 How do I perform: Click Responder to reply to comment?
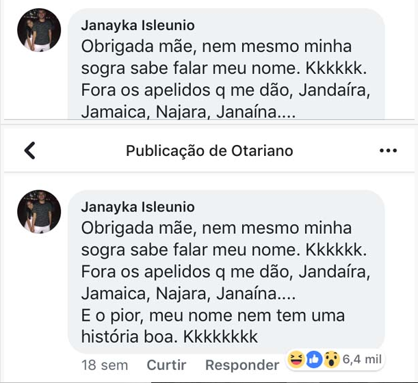tap(242, 365)
